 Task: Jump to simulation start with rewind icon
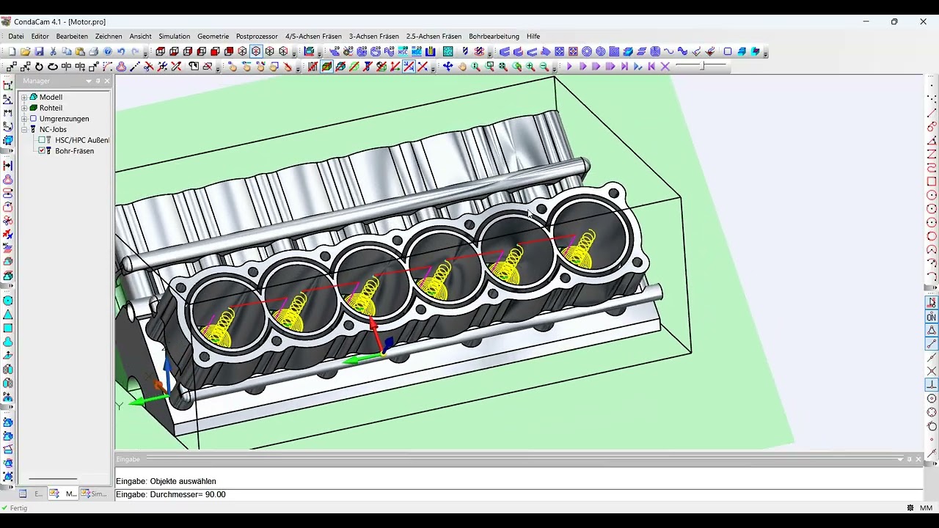click(x=651, y=67)
